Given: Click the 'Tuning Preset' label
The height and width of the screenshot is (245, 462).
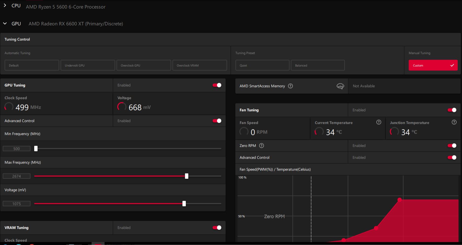Looking at the screenshot, I should click(245, 53).
